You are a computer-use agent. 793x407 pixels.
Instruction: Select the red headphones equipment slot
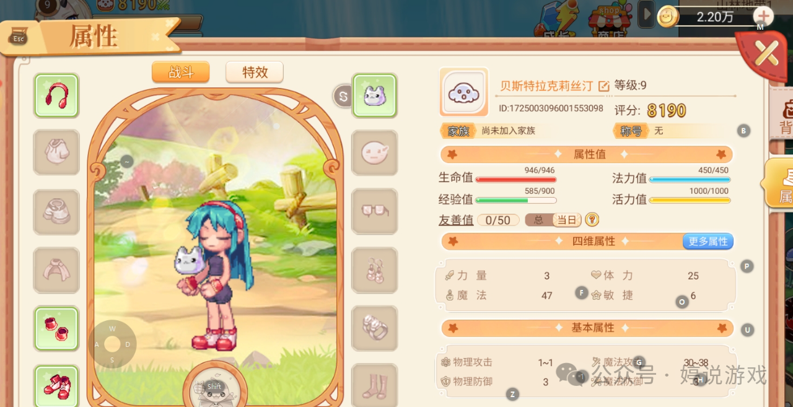pyautogui.click(x=56, y=95)
